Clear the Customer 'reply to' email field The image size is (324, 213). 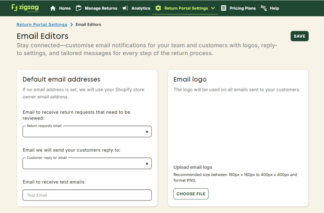point(147,164)
